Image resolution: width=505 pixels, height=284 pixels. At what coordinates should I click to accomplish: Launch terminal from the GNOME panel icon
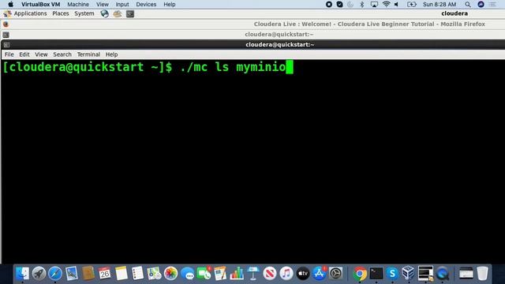click(x=130, y=13)
